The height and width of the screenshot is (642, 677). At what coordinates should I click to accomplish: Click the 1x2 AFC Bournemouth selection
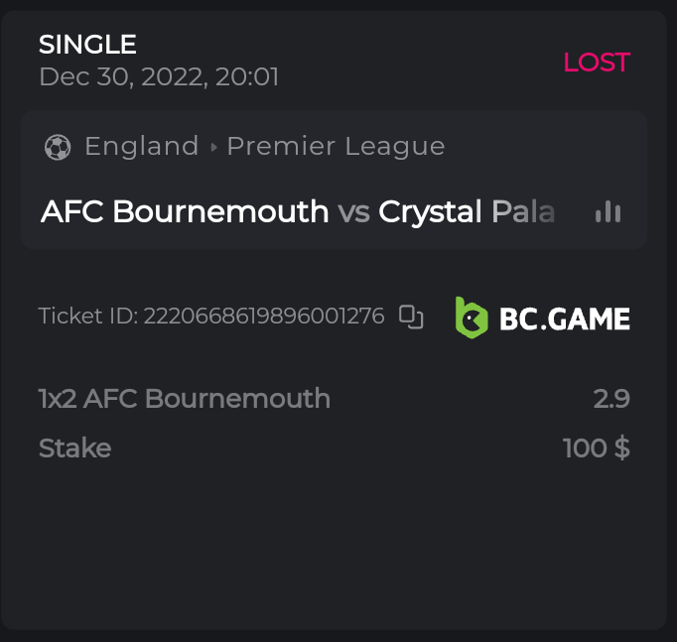tap(185, 399)
